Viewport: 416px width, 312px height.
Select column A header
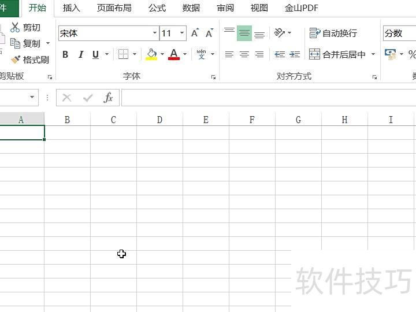[22, 120]
